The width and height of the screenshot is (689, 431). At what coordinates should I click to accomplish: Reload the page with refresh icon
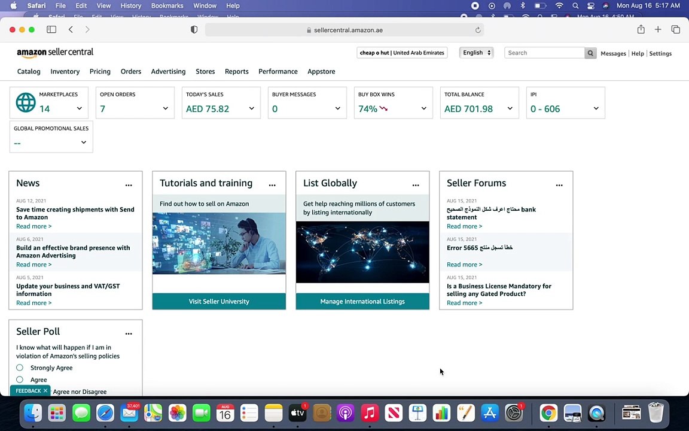pyautogui.click(x=478, y=30)
